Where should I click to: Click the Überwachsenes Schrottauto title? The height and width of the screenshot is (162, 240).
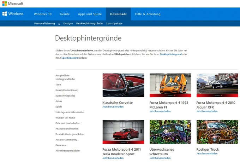[162, 152]
